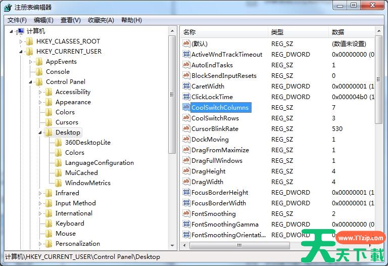The image size is (388, 266).
Task: Expand the AppEvents node arrow
Action: pos(30,62)
